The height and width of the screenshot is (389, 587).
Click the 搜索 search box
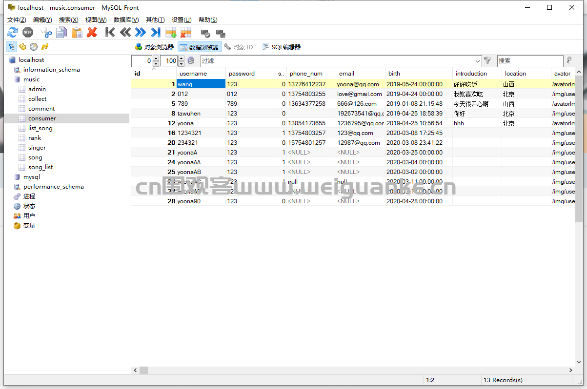pos(530,61)
